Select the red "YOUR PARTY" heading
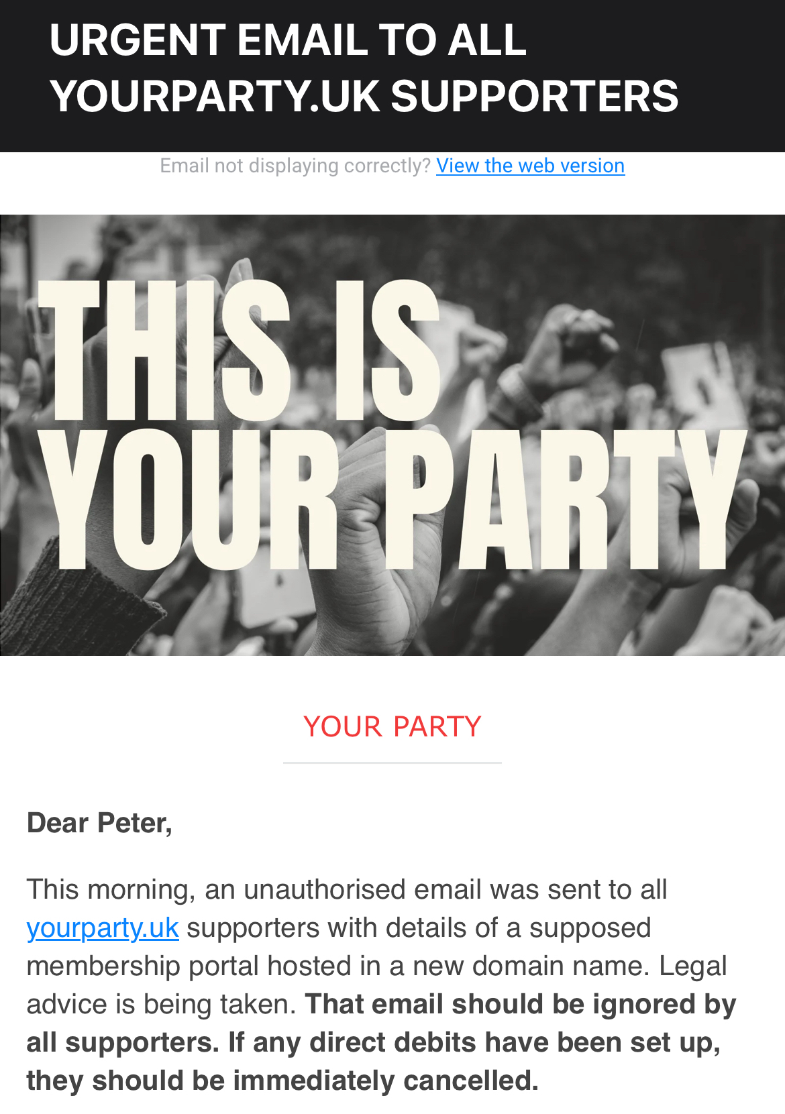Viewport: 785px width, 1114px height. coord(392,727)
